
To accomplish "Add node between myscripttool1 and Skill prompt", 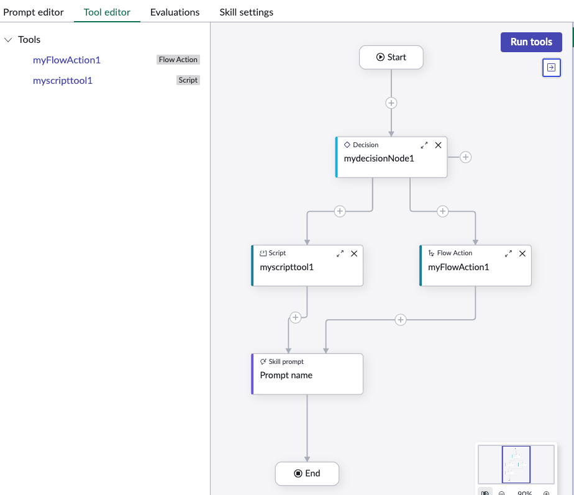I will click(296, 317).
